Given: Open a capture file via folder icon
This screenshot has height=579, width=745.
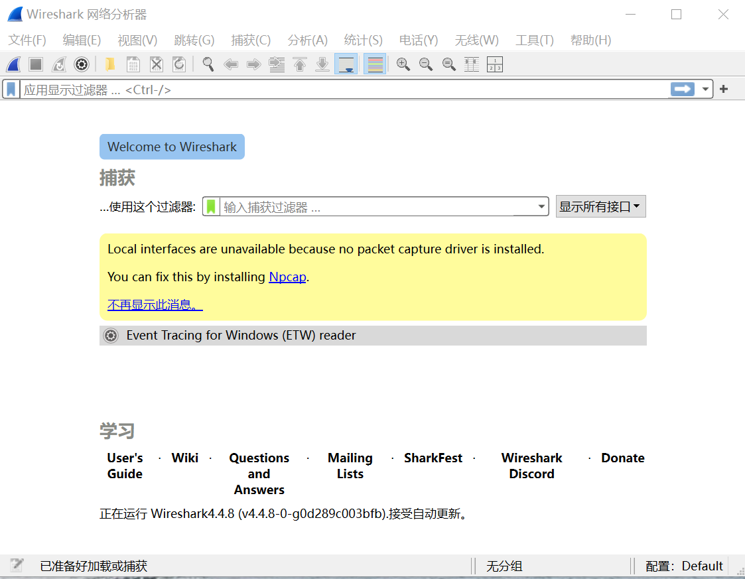Looking at the screenshot, I should [x=110, y=64].
